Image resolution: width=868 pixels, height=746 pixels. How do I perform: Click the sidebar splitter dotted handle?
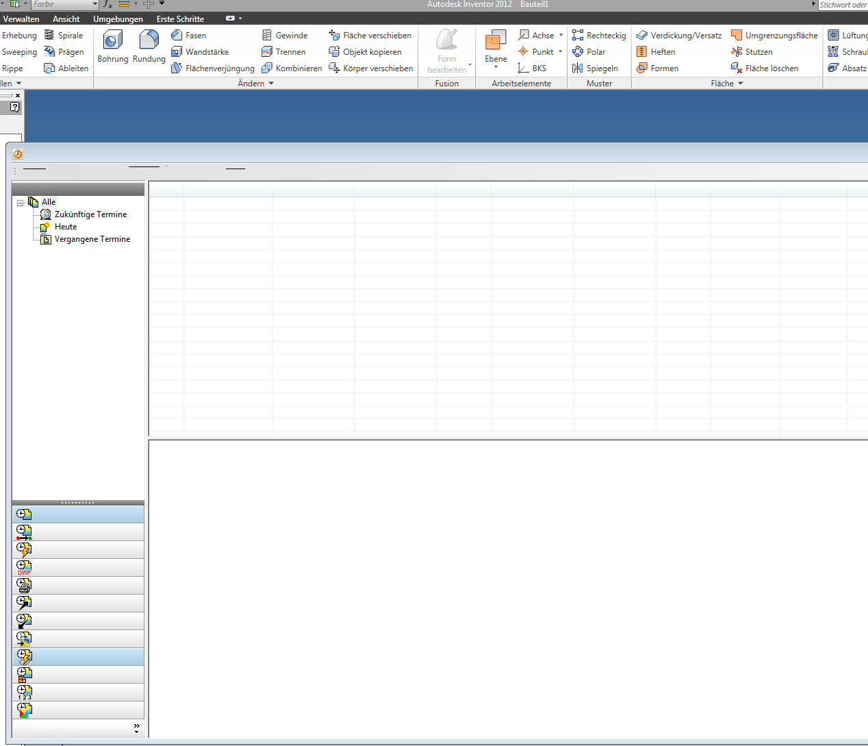coord(78,503)
